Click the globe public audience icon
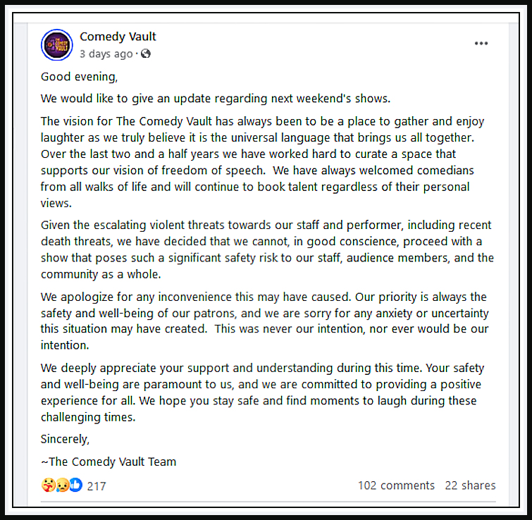Image resolution: width=532 pixels, height=520 pixels. pos(146,54)
